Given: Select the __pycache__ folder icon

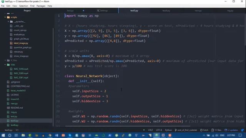Looking at the screenshot, I should (11, 21).
